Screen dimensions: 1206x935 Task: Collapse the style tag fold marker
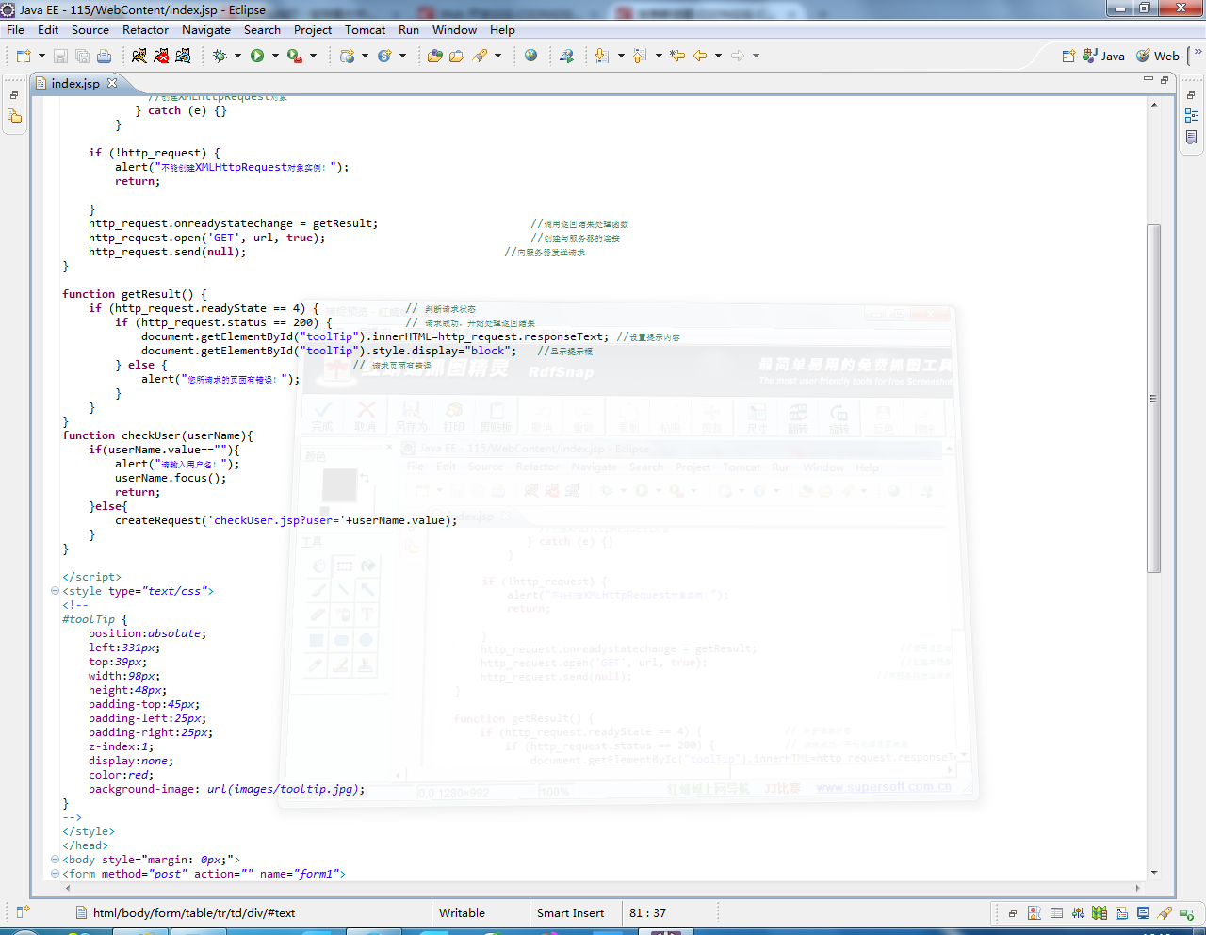(55, 591)
